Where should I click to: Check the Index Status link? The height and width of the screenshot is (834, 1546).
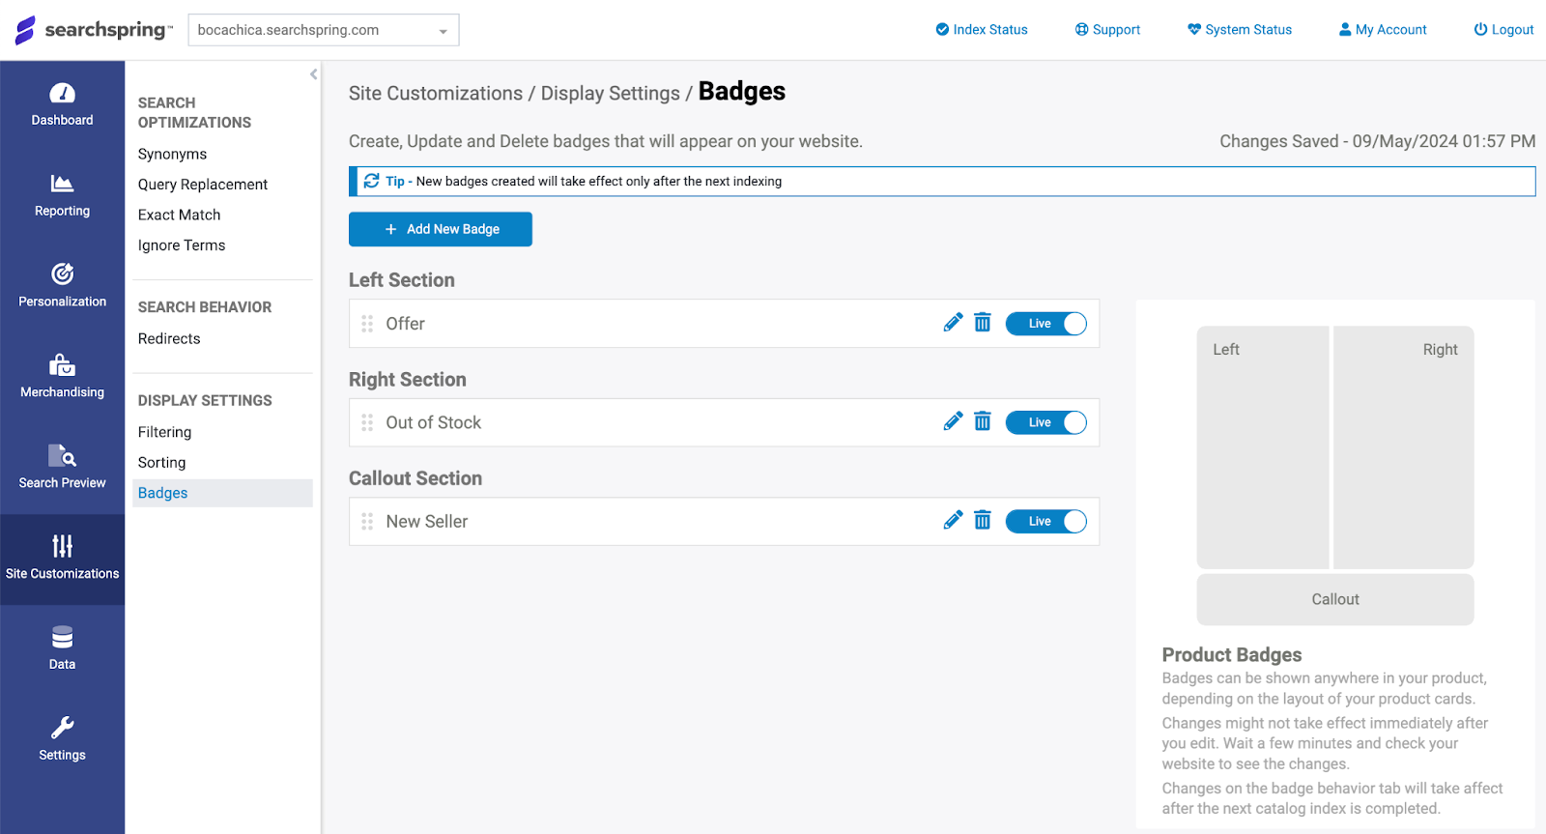(x=981, y=29)
